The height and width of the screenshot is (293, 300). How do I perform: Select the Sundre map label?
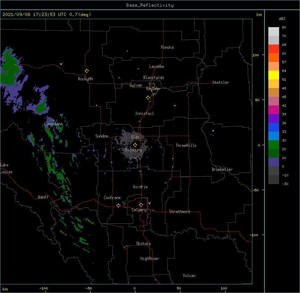[x=102, y=136]
